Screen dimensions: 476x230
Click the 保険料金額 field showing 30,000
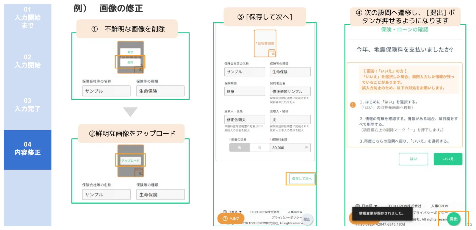(x=290, y=148)
